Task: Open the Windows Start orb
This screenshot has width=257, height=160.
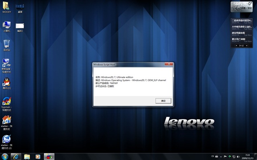Action: (5, 157)
